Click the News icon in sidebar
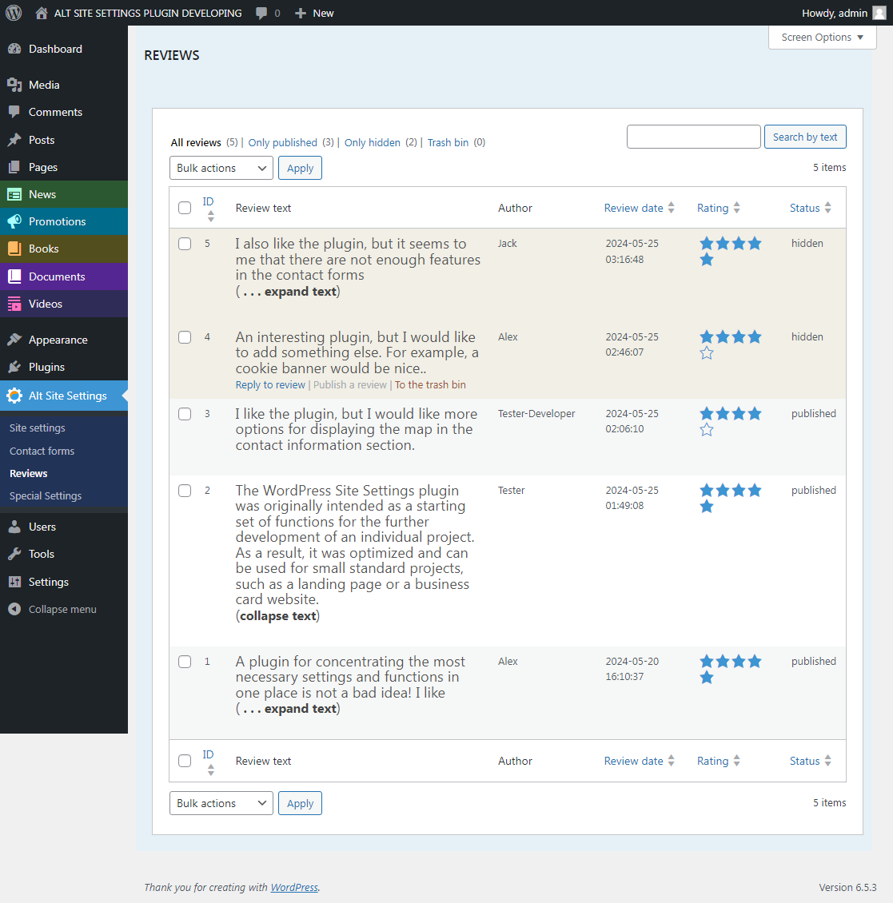The width and height of the screenshot is (893, 903). (14, 194)
